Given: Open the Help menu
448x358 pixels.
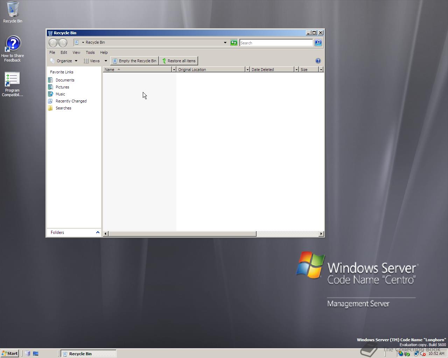Looking at the screenshot, I should pos(104,52).
